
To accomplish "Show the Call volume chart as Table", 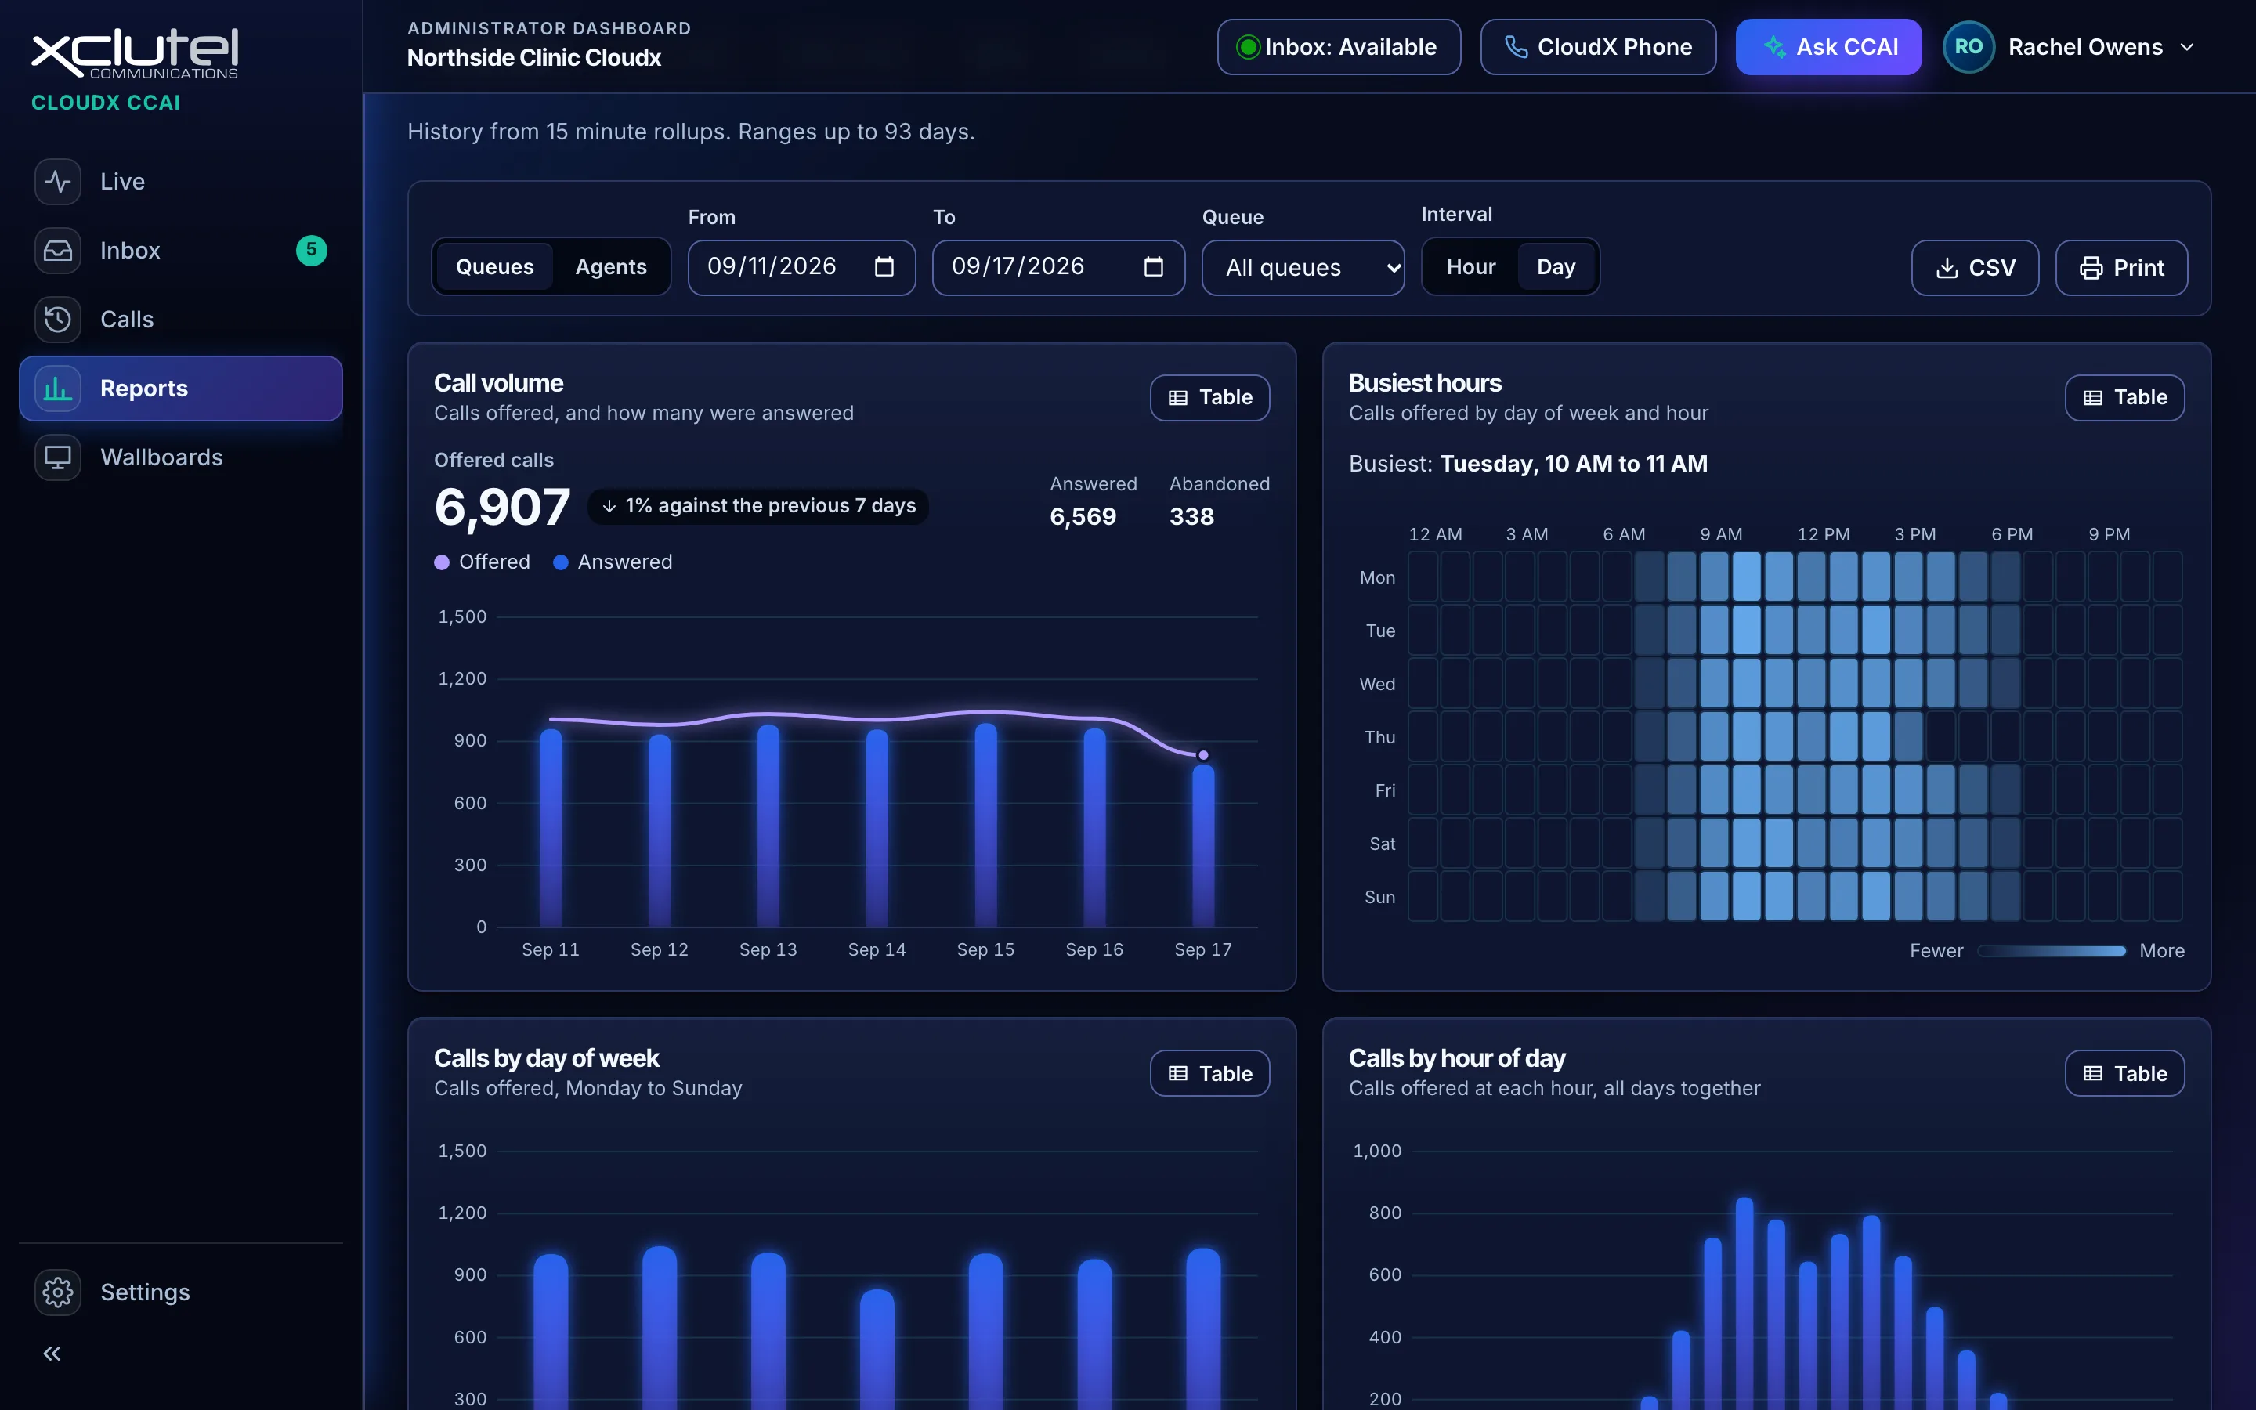I will [1209, 397].
